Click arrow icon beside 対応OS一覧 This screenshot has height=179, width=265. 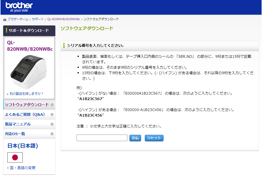click(52, 134)
